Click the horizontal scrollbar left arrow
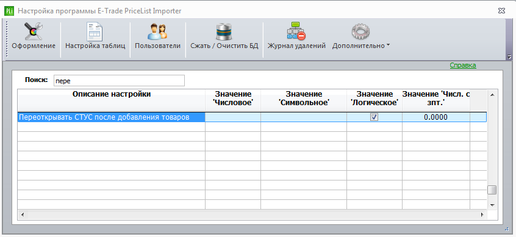 [23, 215]
